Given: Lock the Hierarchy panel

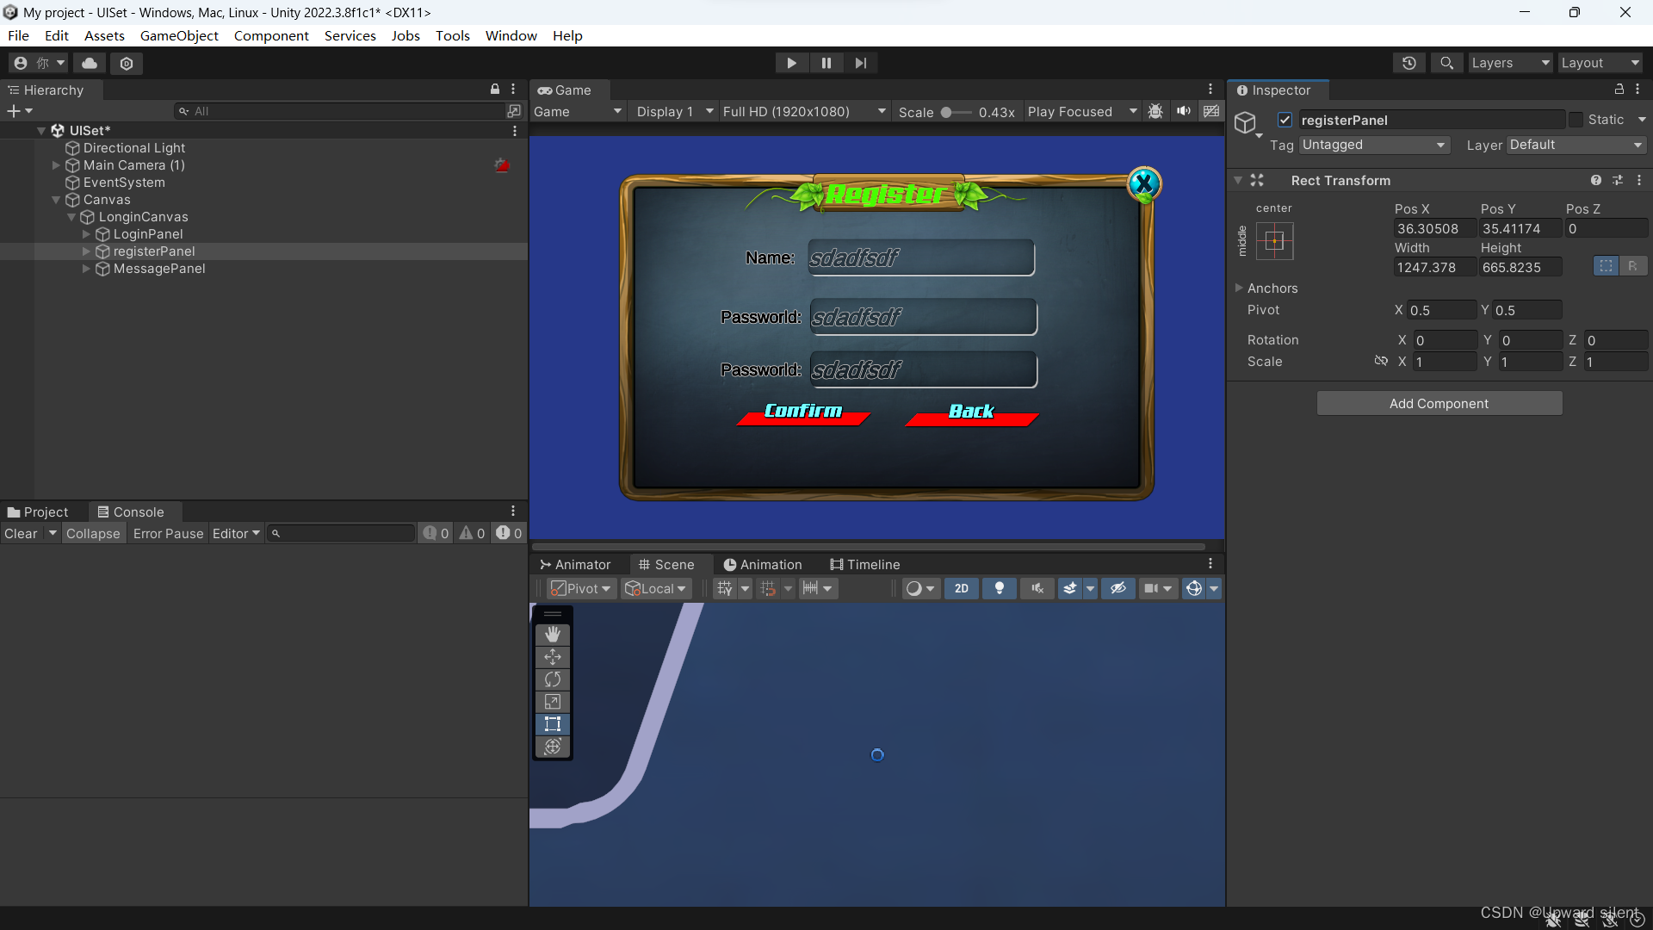Looking at the screenshot, I should [x=494, y=89].
